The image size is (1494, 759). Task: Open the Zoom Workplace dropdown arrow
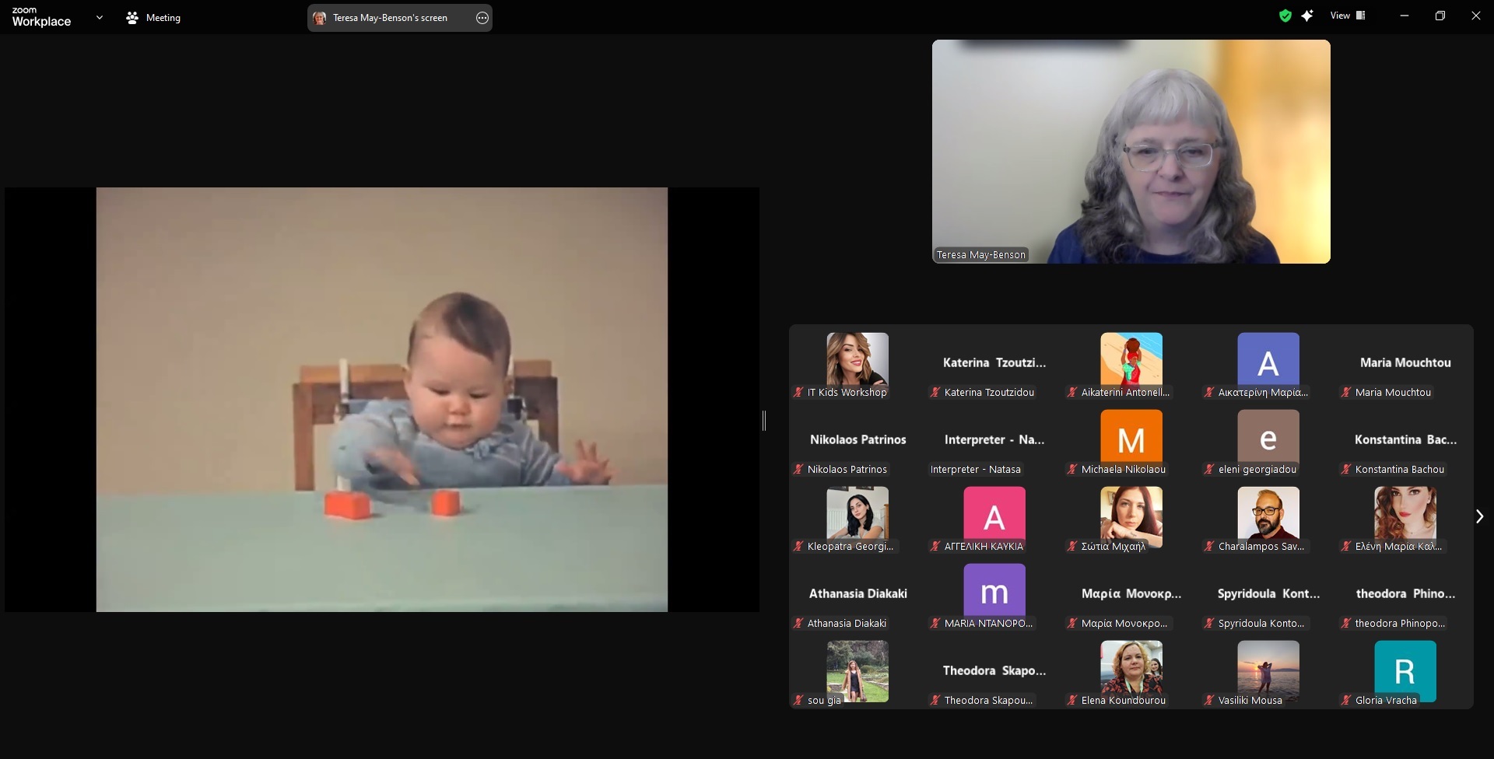[x=100, y=17]
